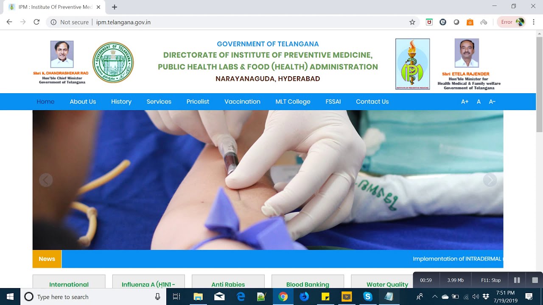
Task: Open the Services menu
Action: [x=159, y=102]
